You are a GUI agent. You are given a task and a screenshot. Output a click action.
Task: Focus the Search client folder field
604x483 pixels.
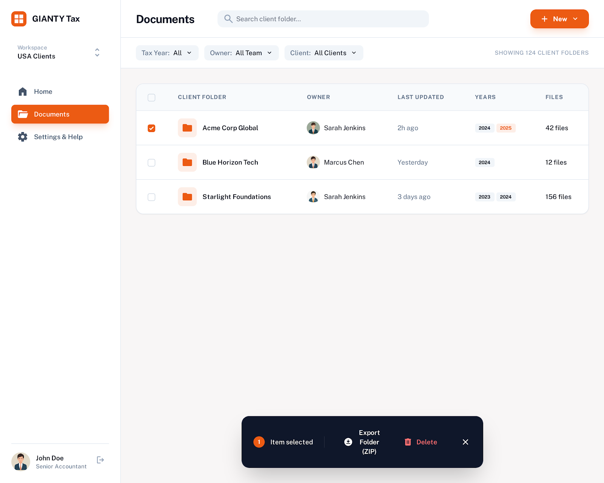[328, 19]
